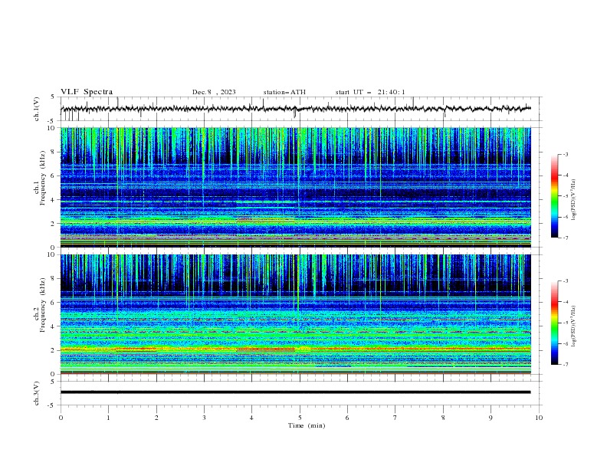Click time axis tick label "9"
Screen dimensions: 607x469
(491, 418)
